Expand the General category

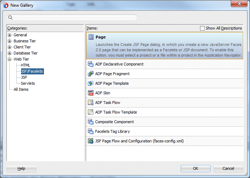pyautogui.click(x=10, y=35)
